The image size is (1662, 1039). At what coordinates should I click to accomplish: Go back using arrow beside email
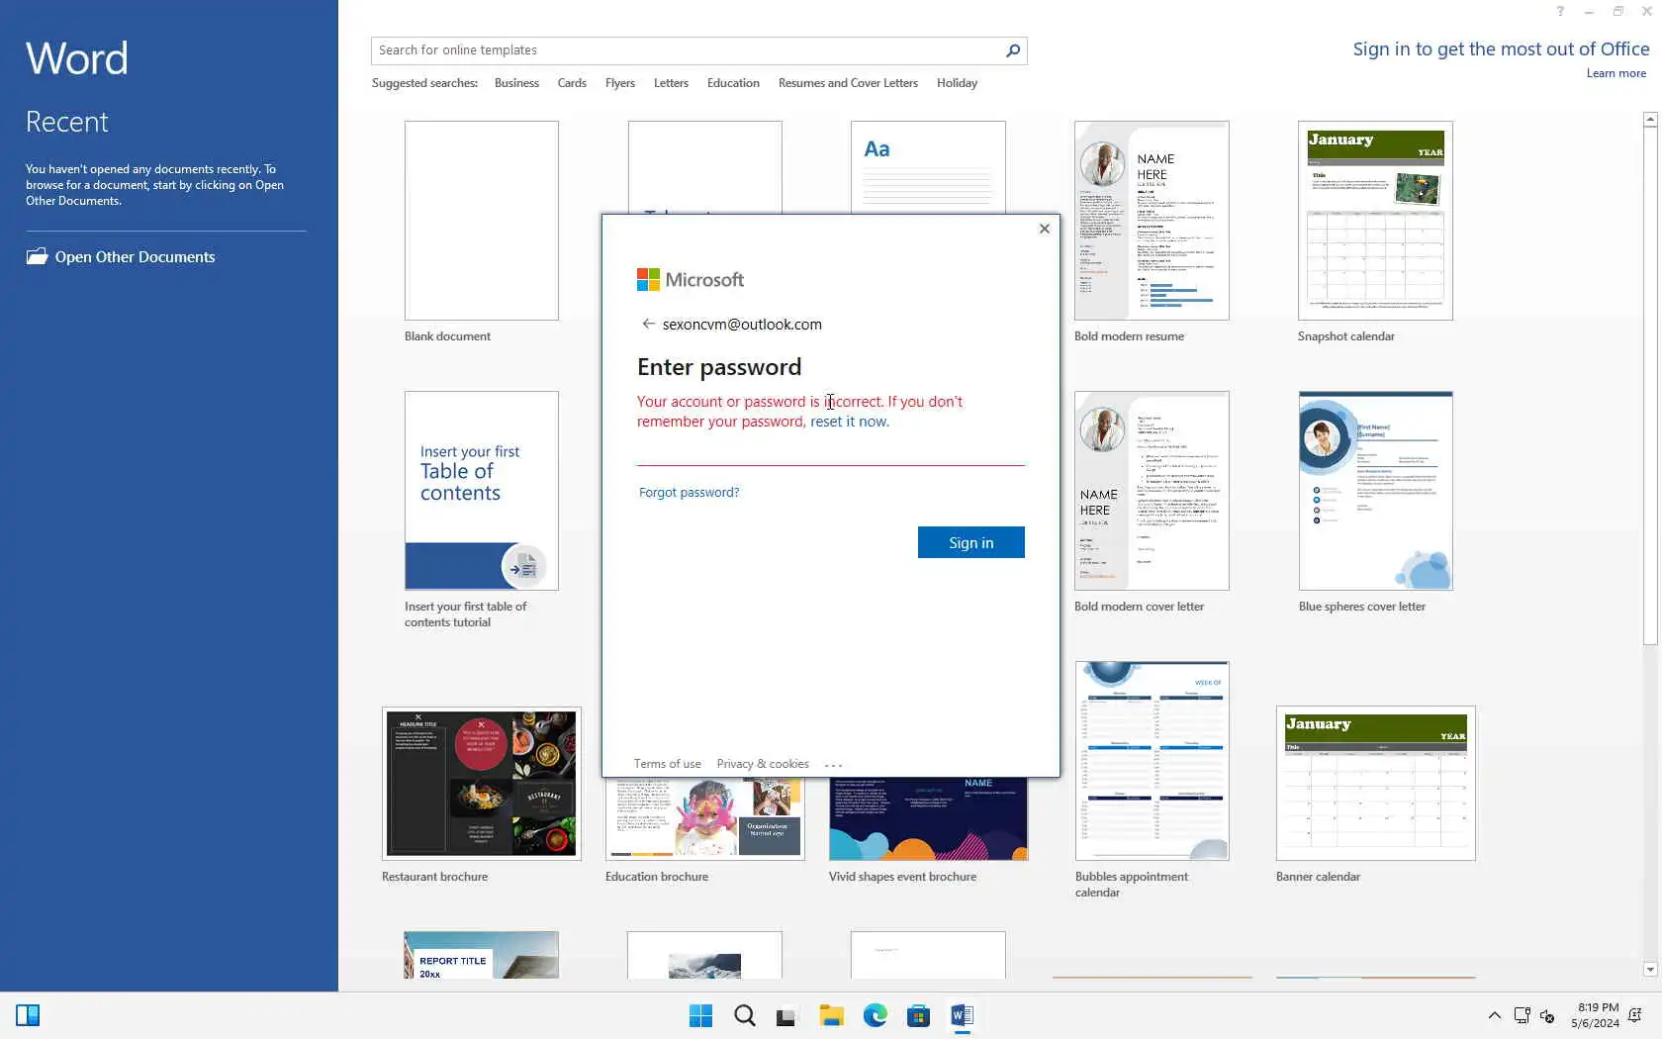point(648,324)
